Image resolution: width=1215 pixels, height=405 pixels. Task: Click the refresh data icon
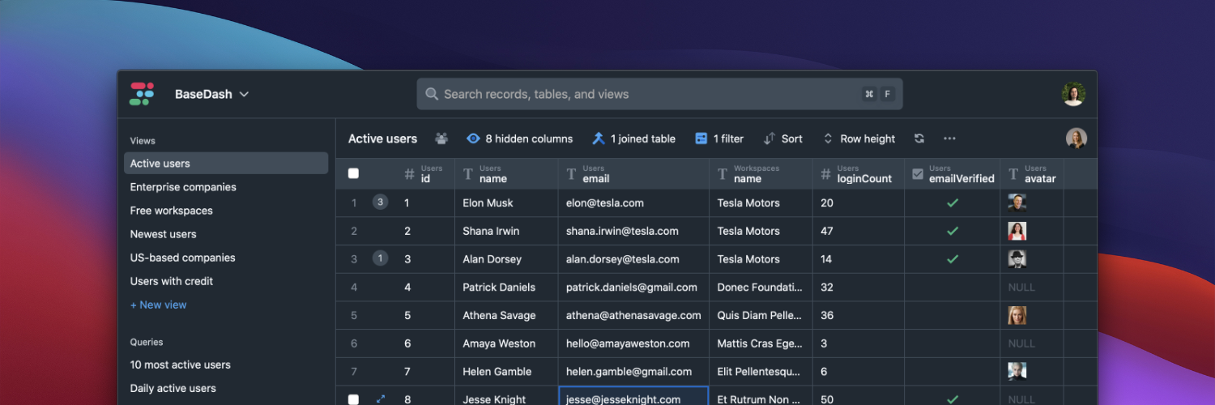pos(919,139)
